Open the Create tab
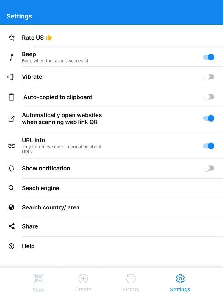Image resolution: width=223 pixels, height=298 pixels. 83,283
